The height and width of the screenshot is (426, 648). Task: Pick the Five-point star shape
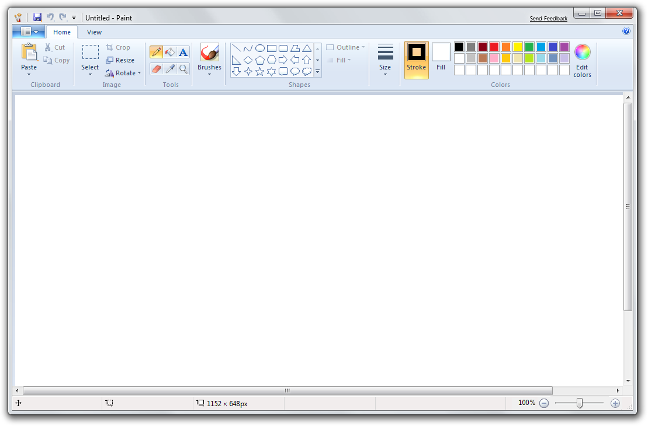coord(260,72)
